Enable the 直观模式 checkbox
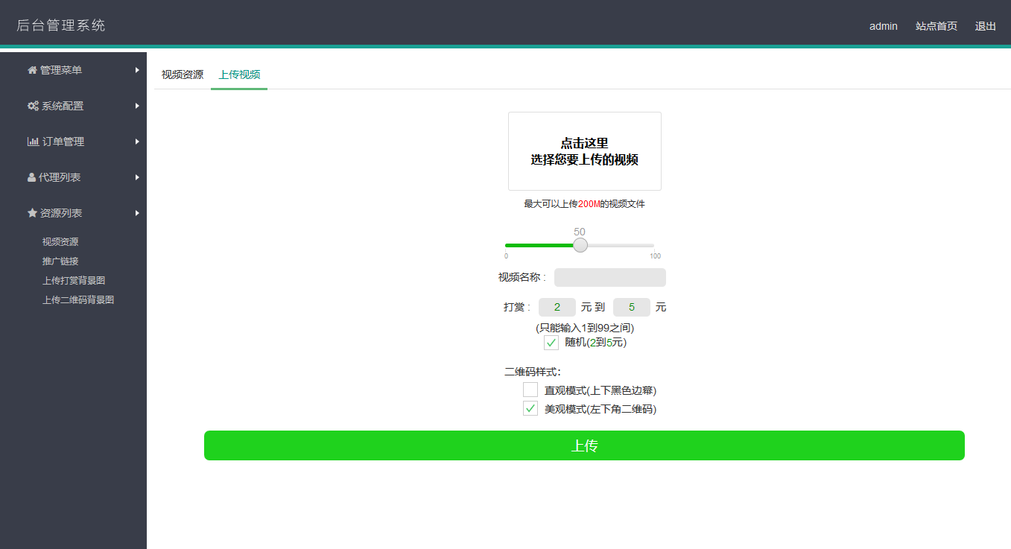Viewport: 1011px width, 549px height. click(x=530, y=390)
